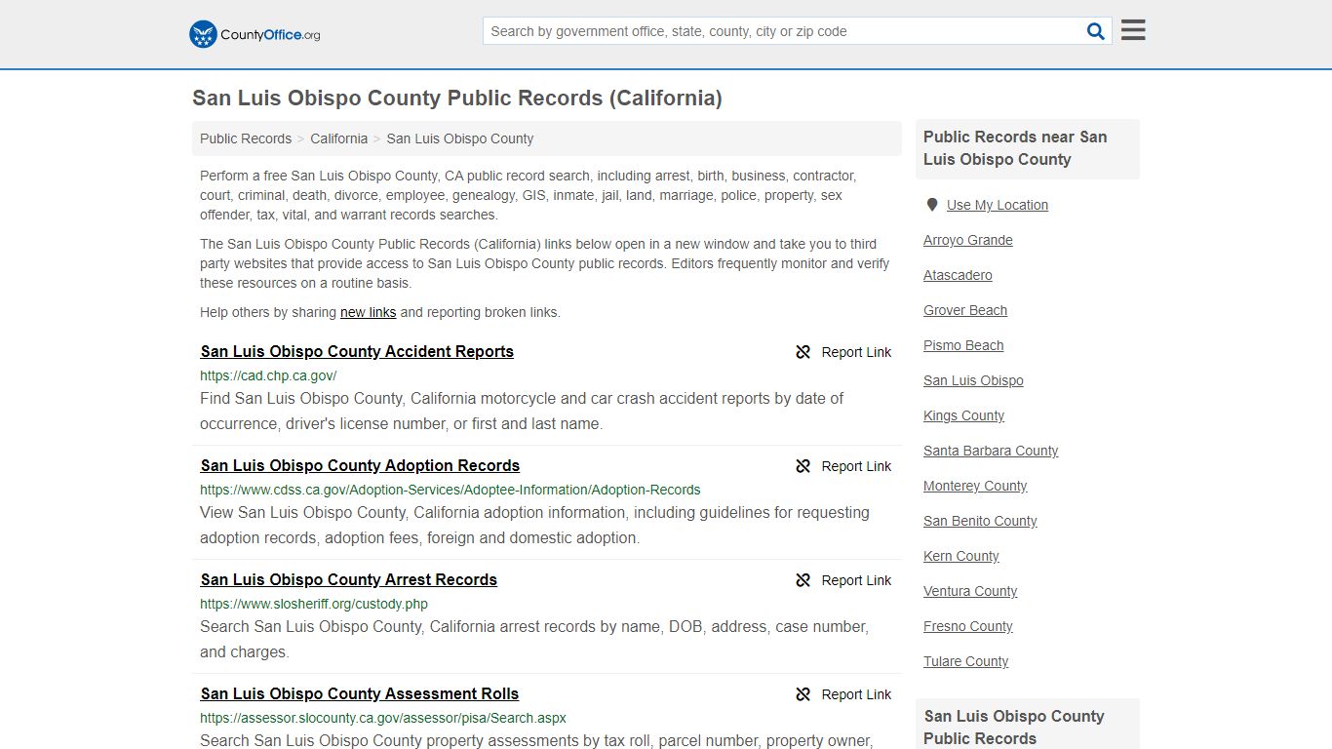Open Pismo Beach public records
The image size is (1332, 749).
tap(963, 345)
